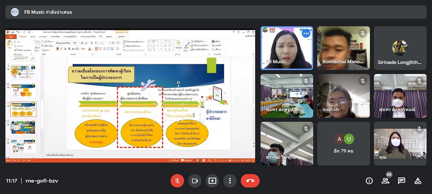
Task: Open the Angsana New font dropdown
Action: (x=71, y=43)
